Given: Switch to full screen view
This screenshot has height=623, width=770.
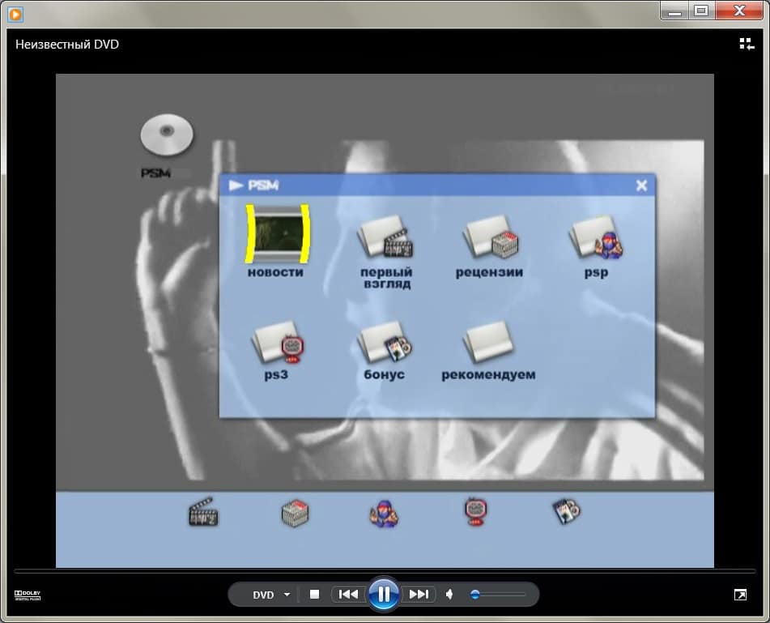Looking at the screenshot, I should point(740,595).
